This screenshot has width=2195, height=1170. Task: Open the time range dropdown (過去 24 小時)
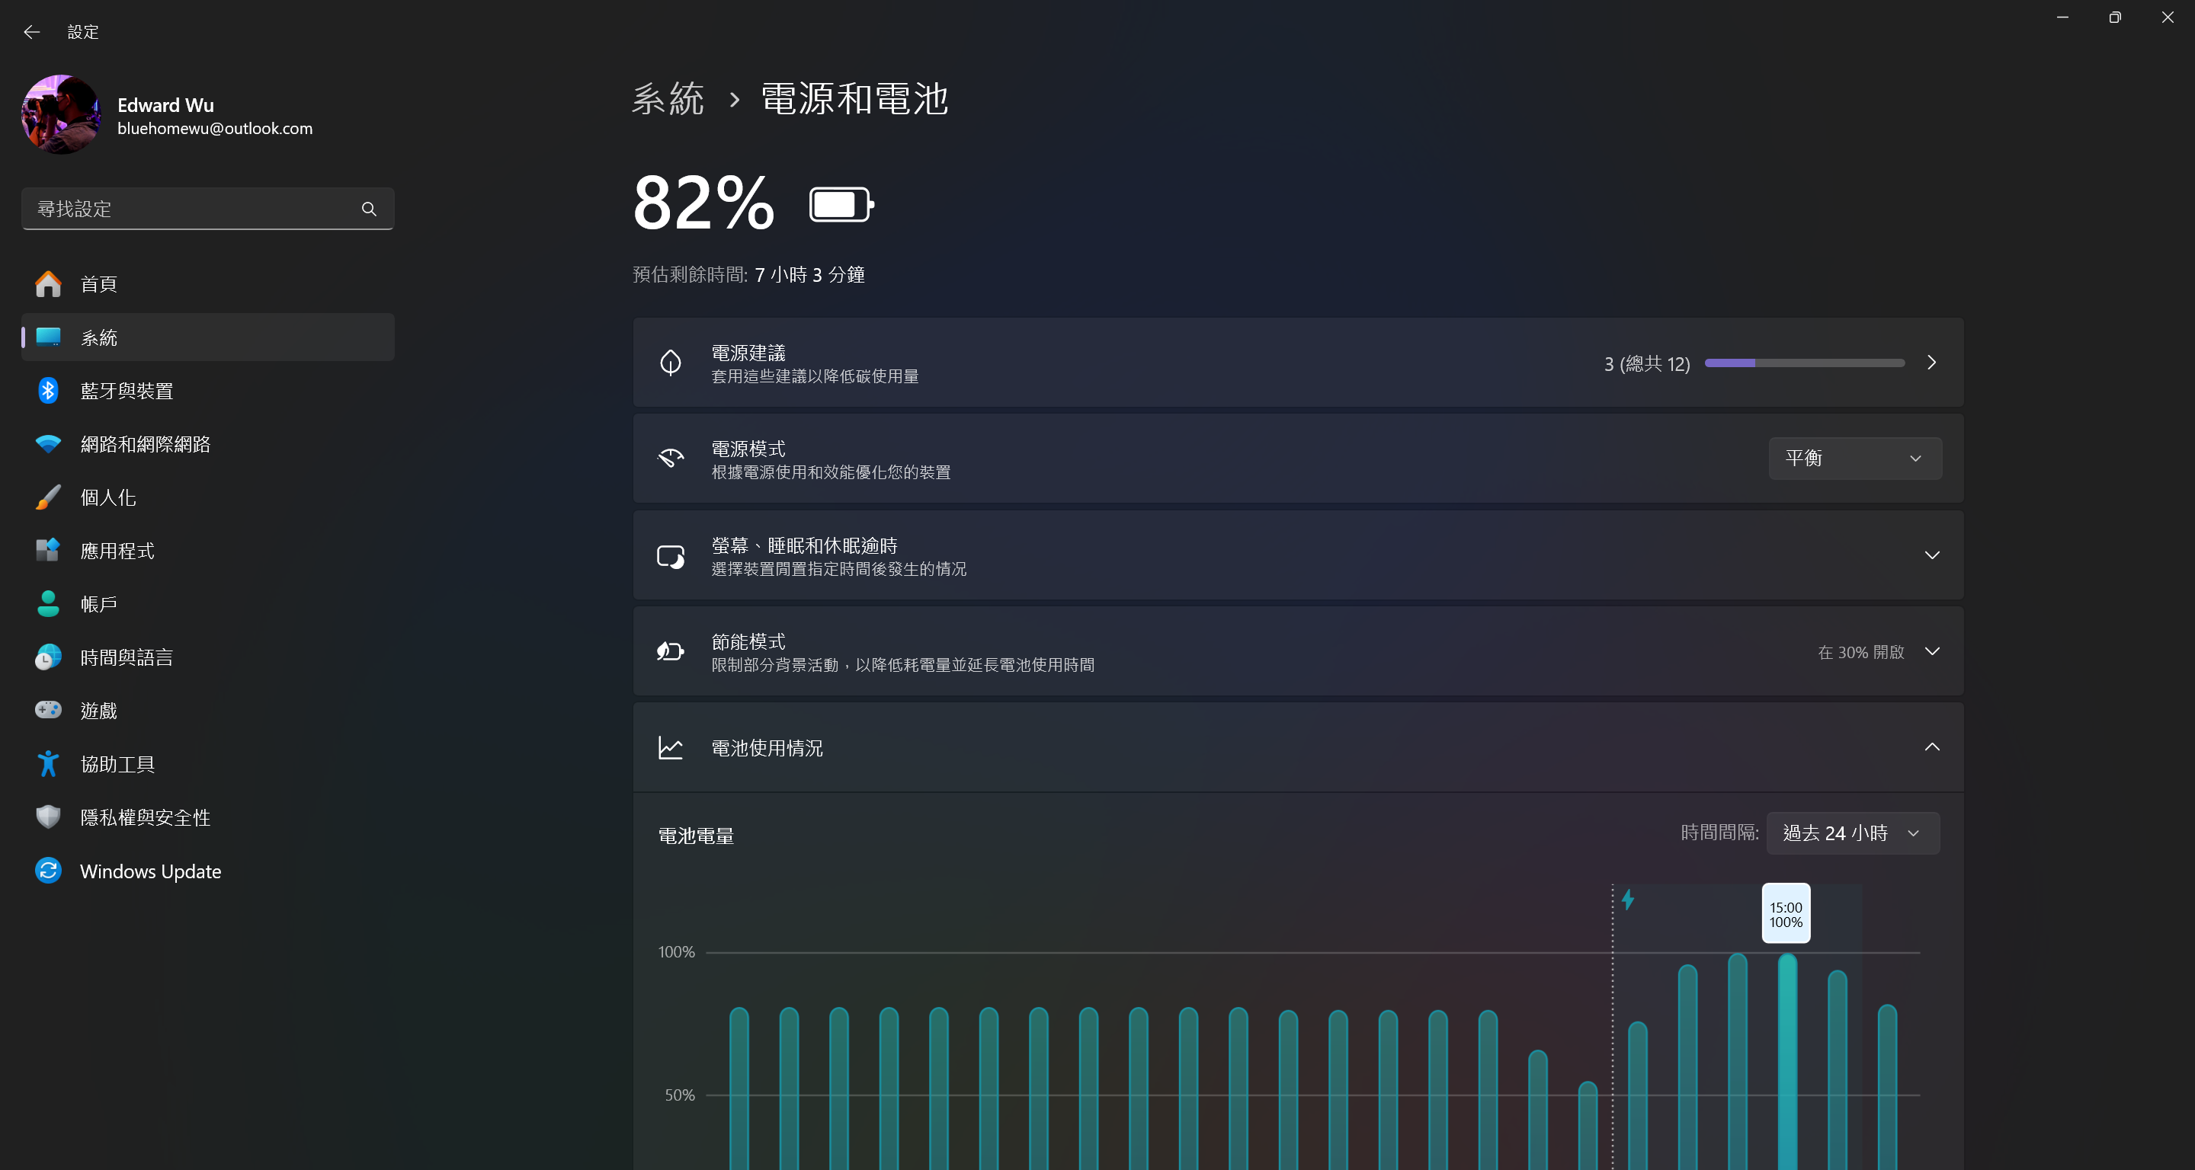click(1853, 833)
